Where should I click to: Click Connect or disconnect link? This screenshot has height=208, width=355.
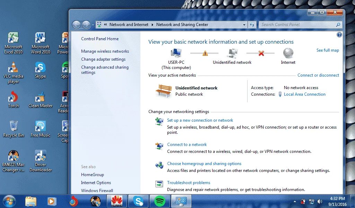(318, 75)
